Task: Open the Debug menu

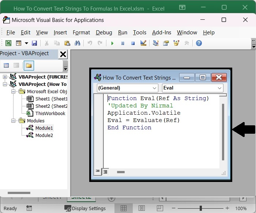Action: coord(104,33)
